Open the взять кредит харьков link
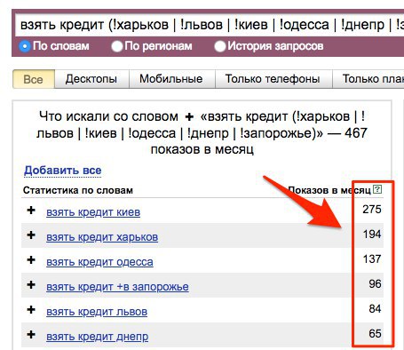Viewport: 404px width, 350px height. point(102,237)
